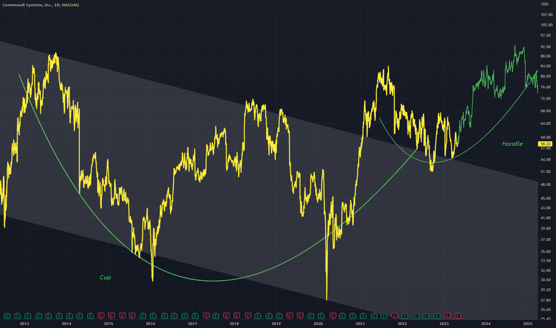Click the rightmost red square earnings marker

click(x=458, y=315)
